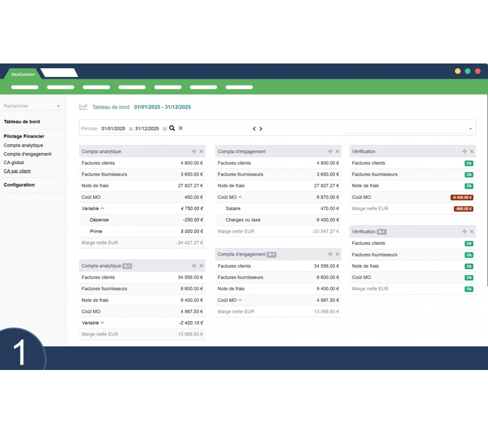
Task: Collapse the Variable row in Compta analytique
Action: coord(102,208)
